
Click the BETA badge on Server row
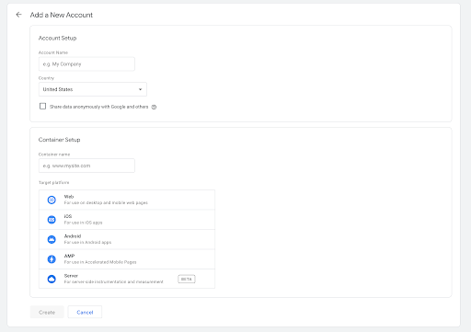[187, 279]
